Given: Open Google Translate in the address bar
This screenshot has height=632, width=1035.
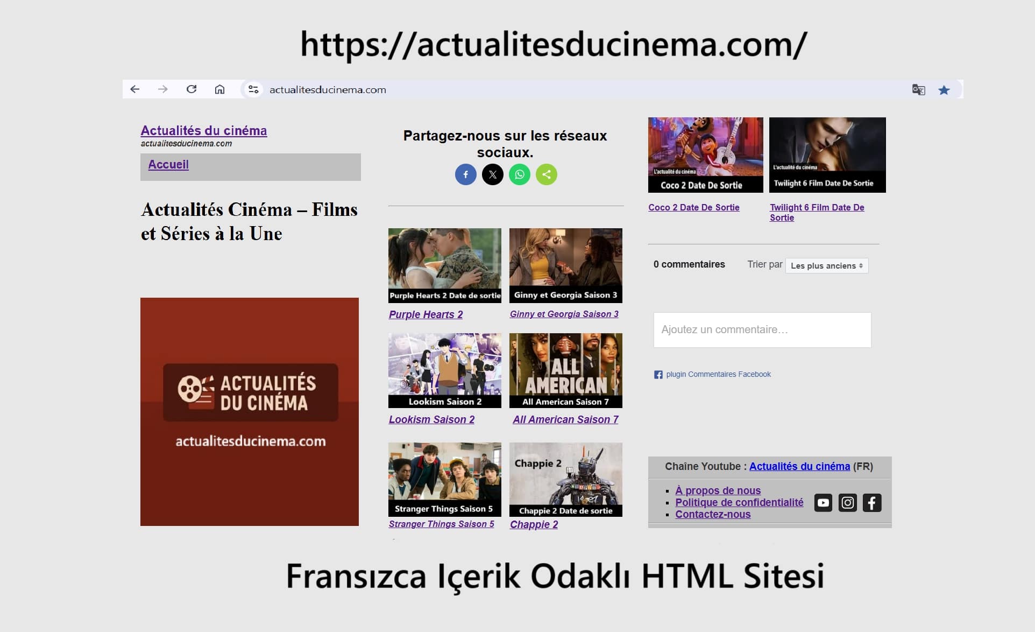Looking at the screenshot, I should 918,90.
